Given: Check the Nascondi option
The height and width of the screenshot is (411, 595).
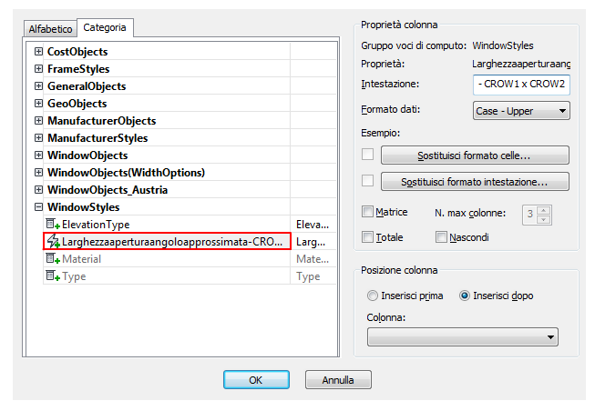Looking at the screenshot, I should pos(441,236).
